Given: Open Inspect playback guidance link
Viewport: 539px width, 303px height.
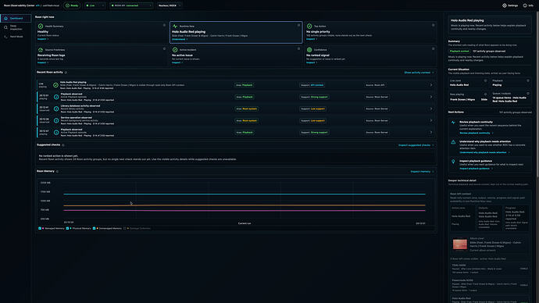Looking at the screenshot, I should point(476,169).
